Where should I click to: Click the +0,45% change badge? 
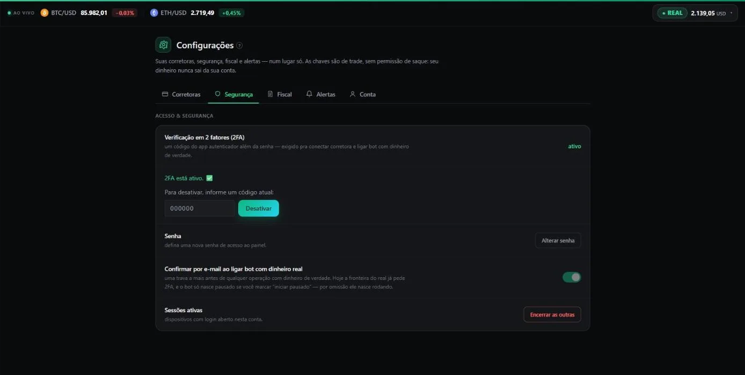click(231, 13)
